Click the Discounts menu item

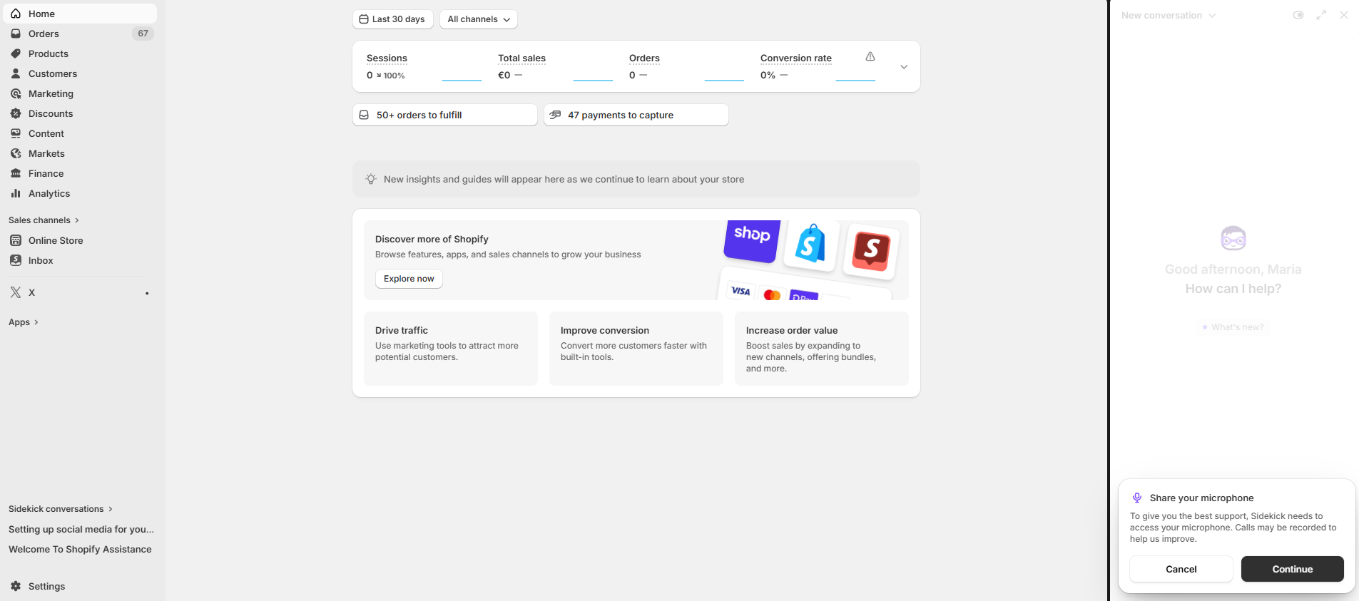[80, 113]
